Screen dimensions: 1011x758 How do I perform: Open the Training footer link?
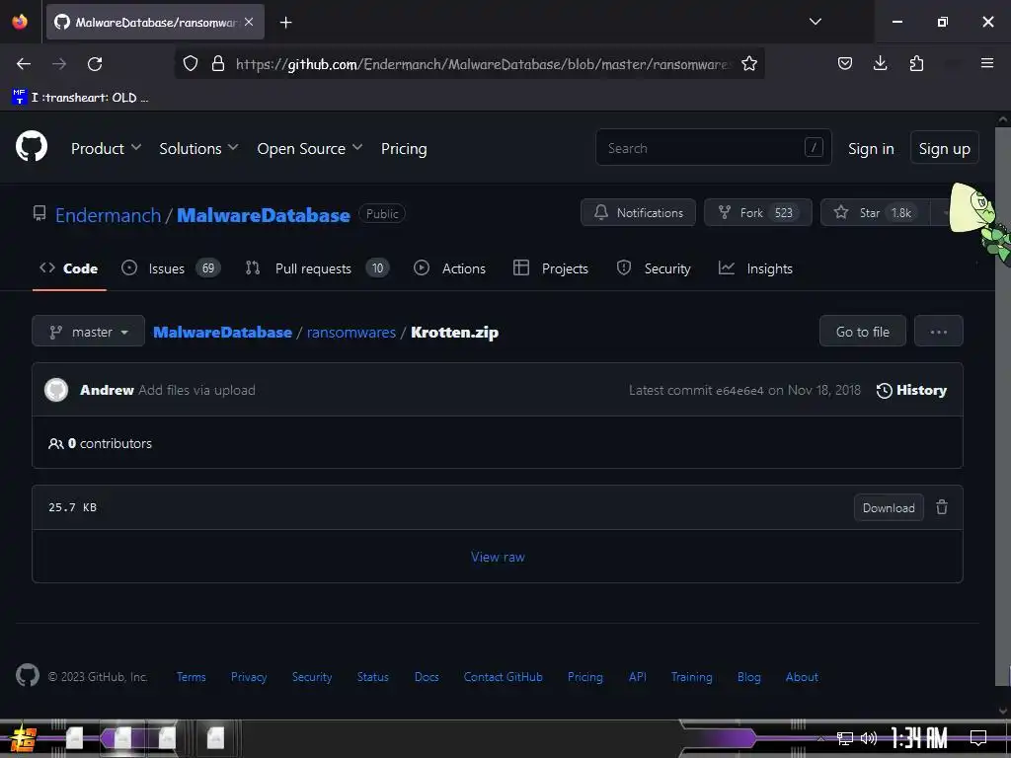click(x=691, y=677)
